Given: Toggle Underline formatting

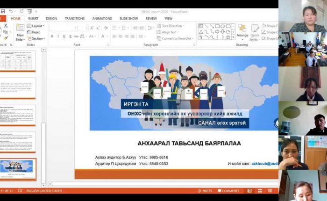Looking at the screenshot, I should click(x=64, y=36).
